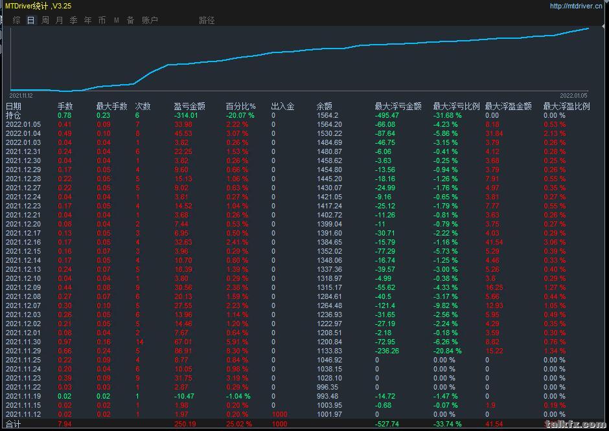The image size is (609, 431).
Task: Open the 周 weekly tab
Action: 45,20
